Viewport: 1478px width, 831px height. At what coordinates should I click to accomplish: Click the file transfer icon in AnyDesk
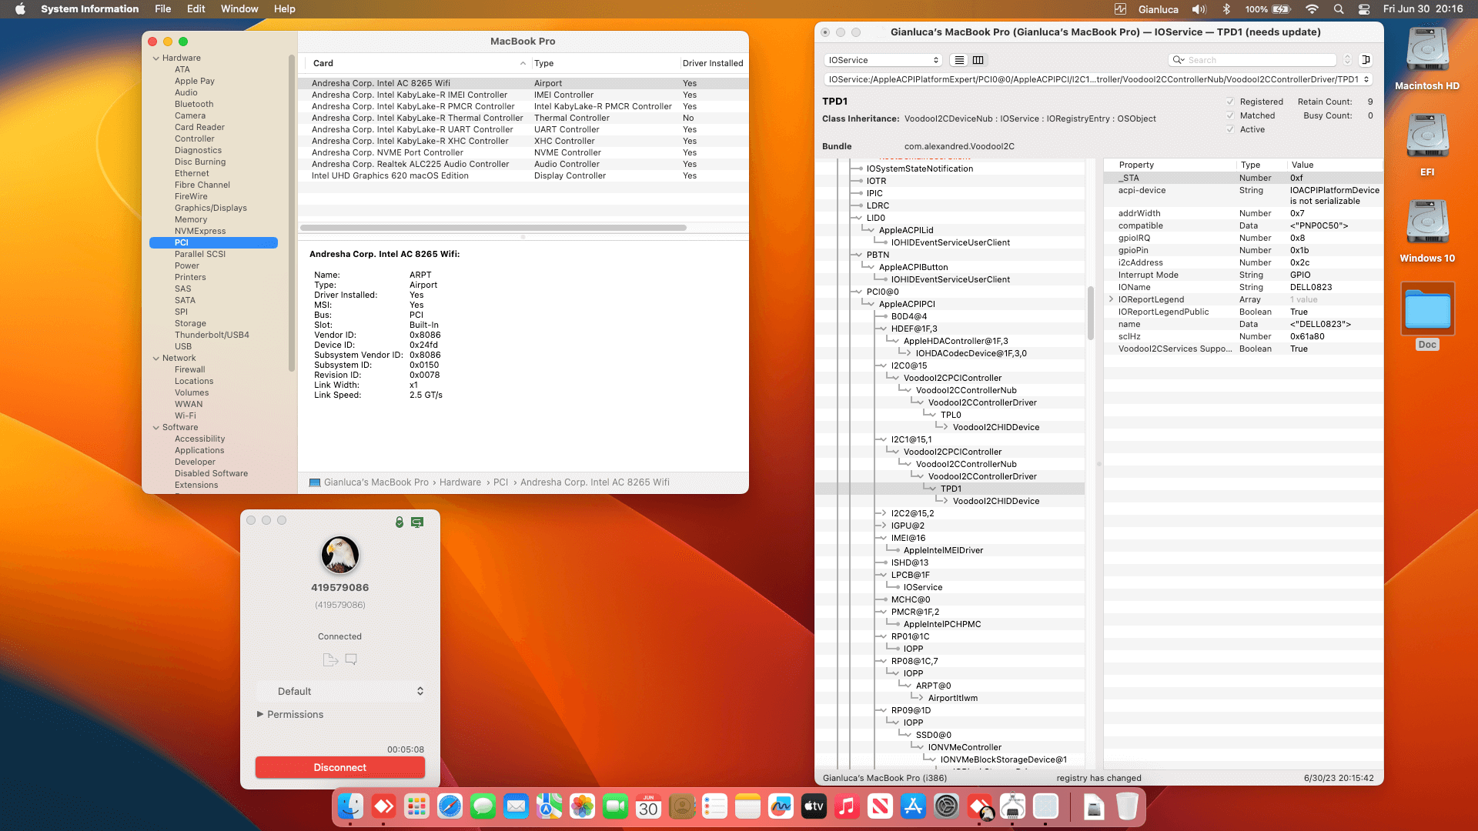(x=330, y=659)
